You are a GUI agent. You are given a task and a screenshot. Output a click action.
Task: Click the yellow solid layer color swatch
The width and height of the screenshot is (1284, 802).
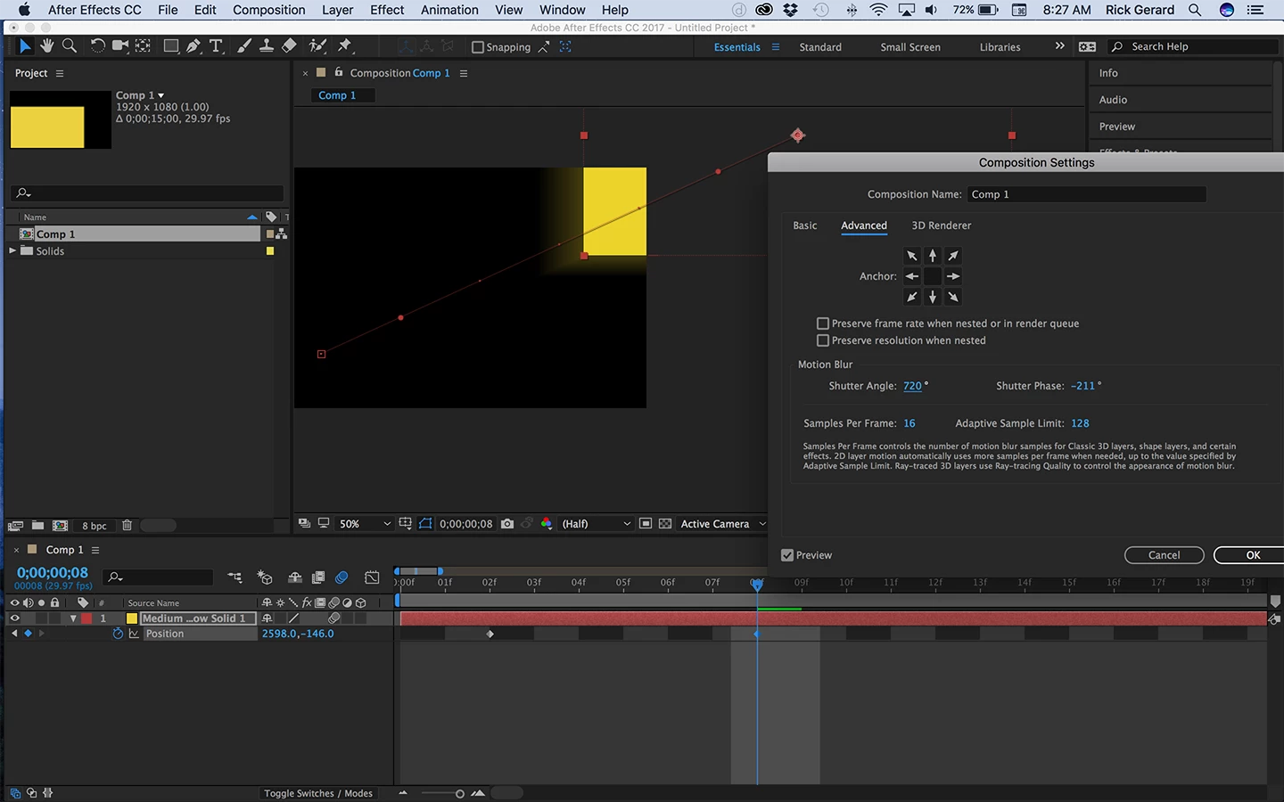[x=132, y=618]
